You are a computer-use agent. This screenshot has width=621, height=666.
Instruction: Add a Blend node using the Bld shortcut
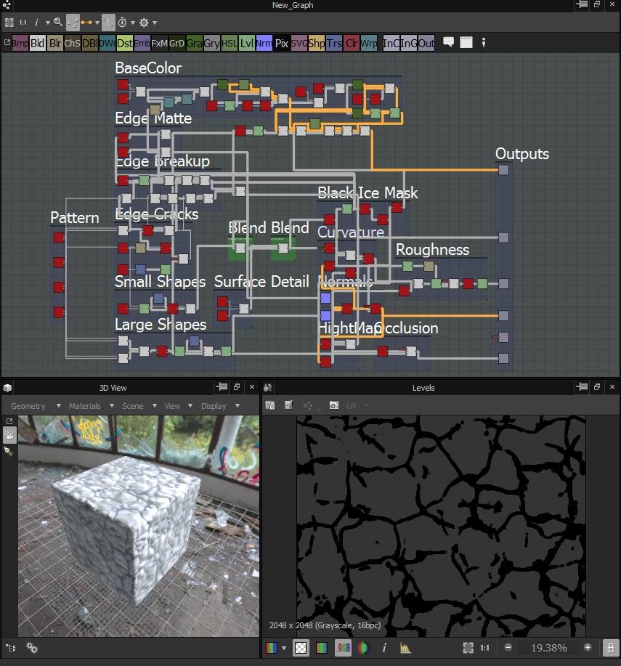coord(37,43)
